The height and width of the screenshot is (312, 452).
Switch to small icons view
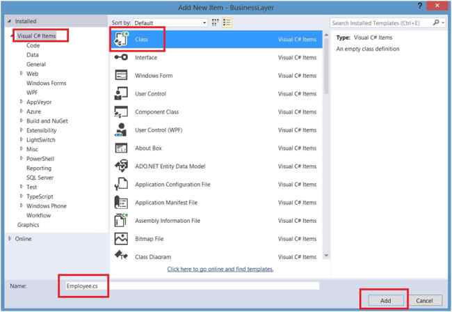[x=215, y=22]
